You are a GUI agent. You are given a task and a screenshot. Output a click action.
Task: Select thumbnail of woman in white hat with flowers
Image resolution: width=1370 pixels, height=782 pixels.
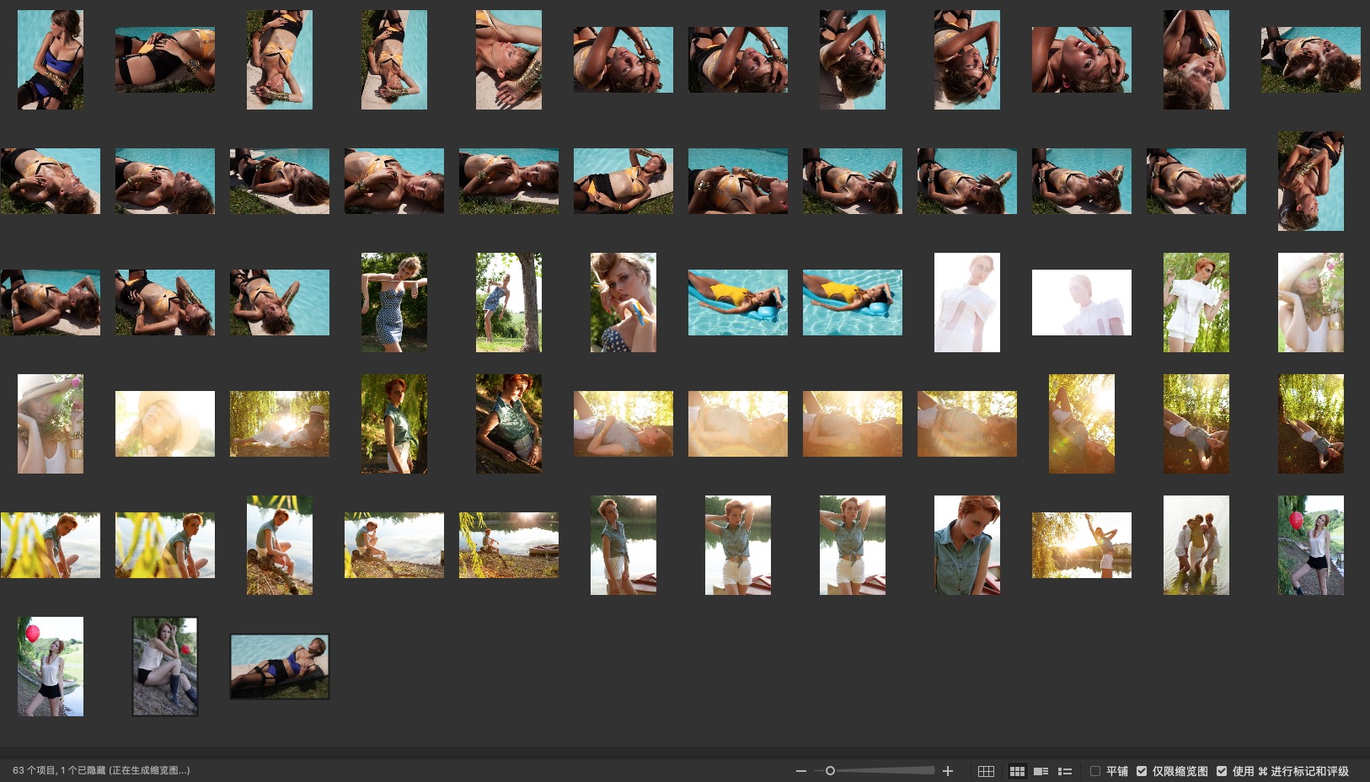tap(51, 424)
